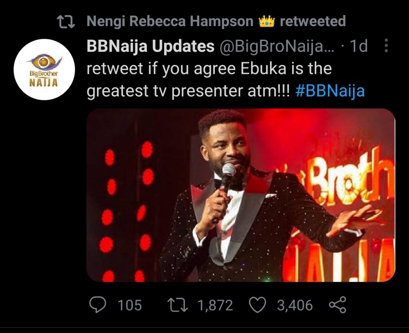Retweet using the retweet arrows icon
409x333 pixels.
pyautogui.click(x=178, y=305)
